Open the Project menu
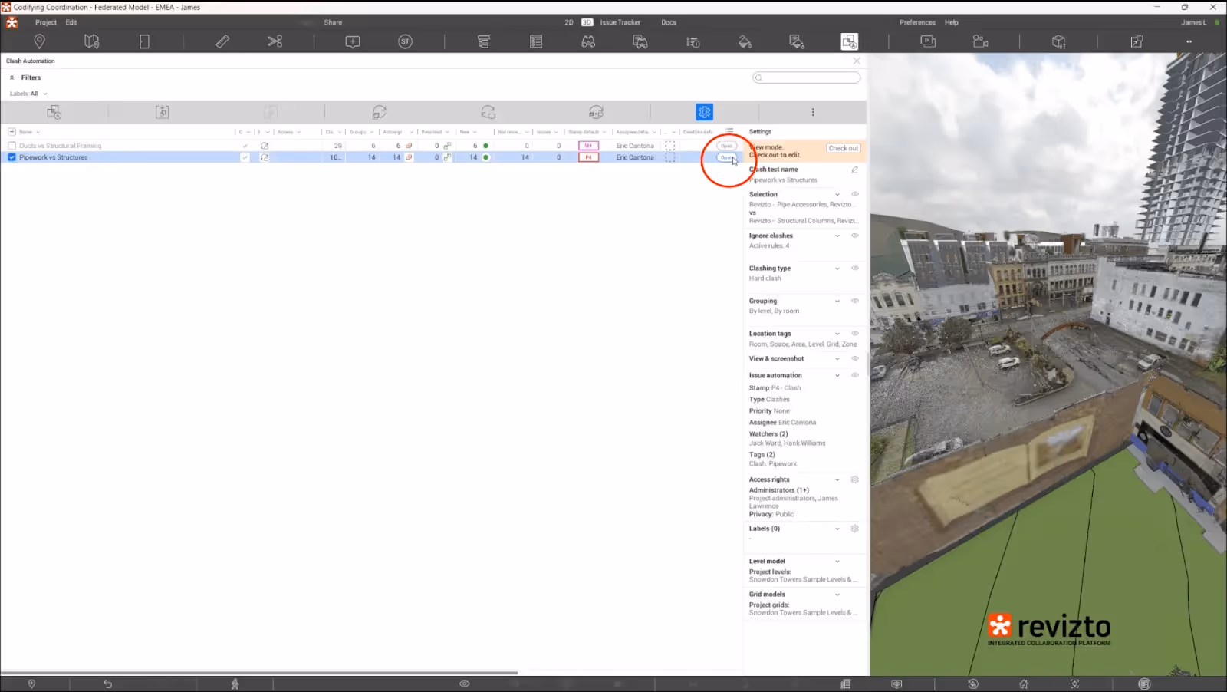The width and height of the screenshot is (1227, 692). 45,22
